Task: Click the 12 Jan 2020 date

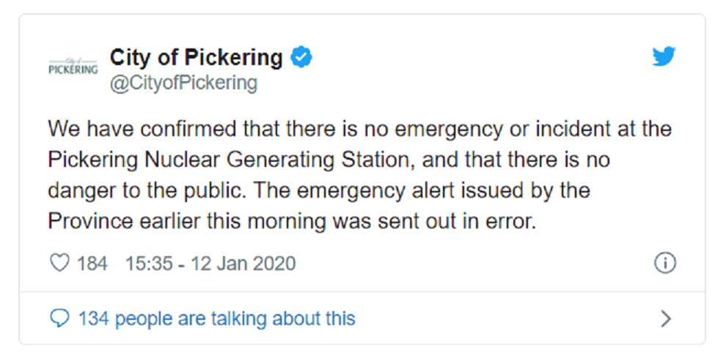Action: point(243,263)
